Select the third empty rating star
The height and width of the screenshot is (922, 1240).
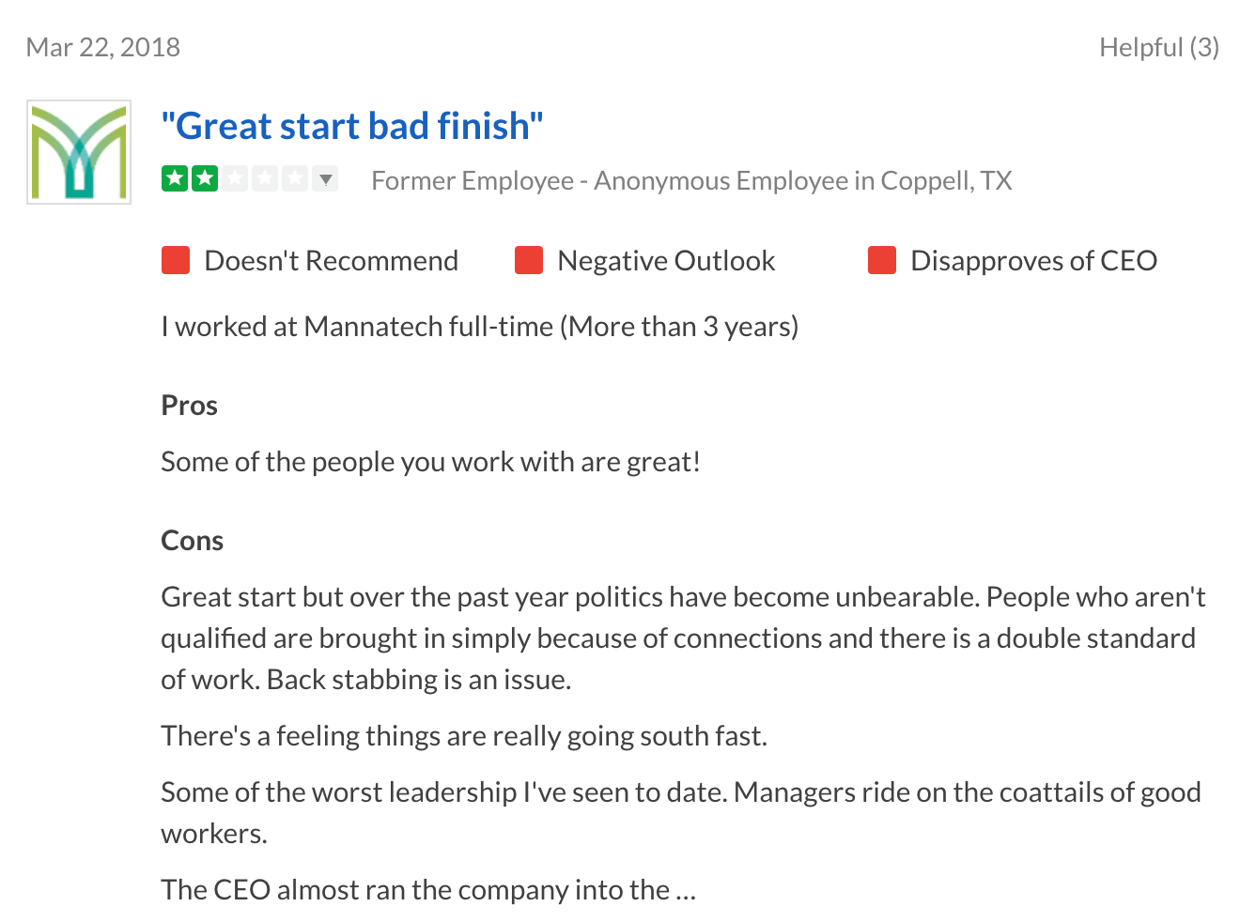coord(235,177)
